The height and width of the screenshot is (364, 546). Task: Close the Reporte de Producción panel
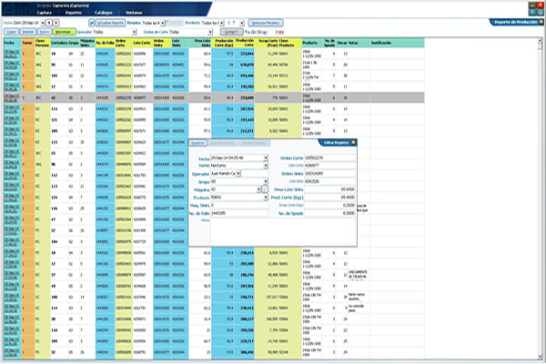tap(540, 20)
